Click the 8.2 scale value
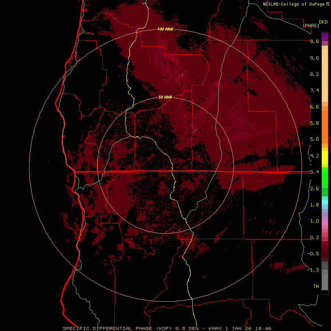The image size is (331, 331). 314,74
